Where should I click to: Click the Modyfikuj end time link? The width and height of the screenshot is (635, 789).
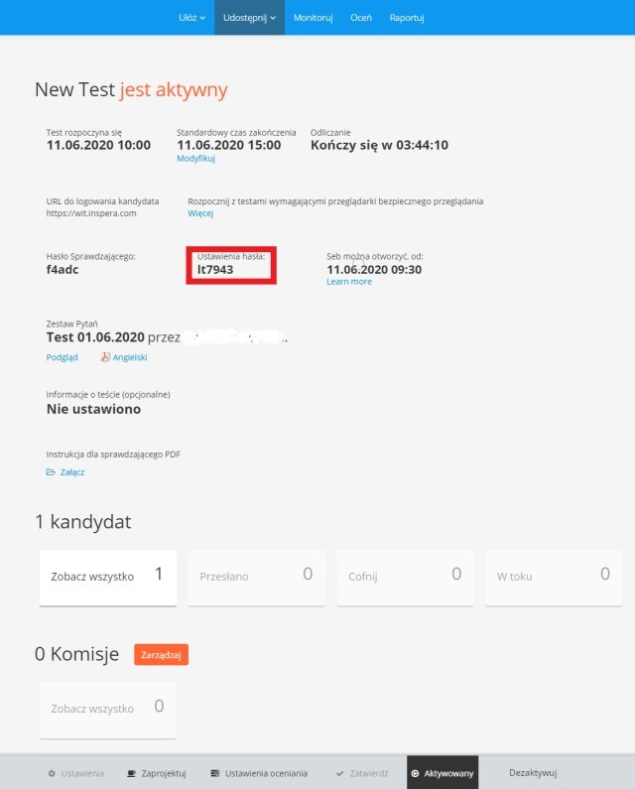coord(195,158)
